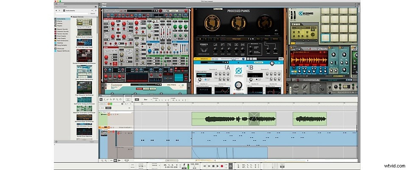
Task: Click the transport Fast Forward button
Action: pos(209,166)
